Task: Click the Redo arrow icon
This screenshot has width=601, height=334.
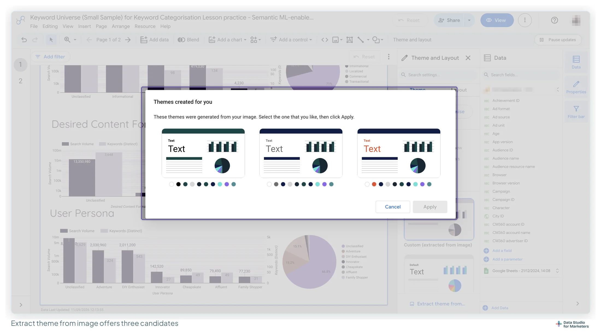Action: pyautogui.click(x=35, y=40)
